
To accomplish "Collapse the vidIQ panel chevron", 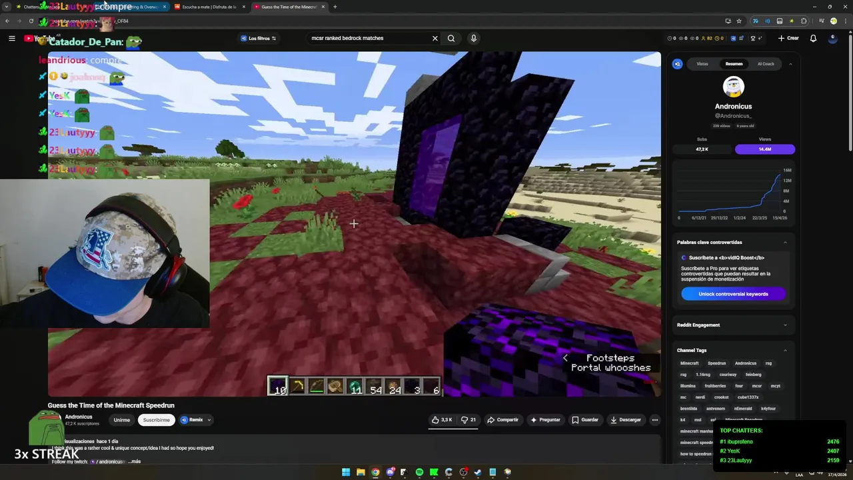I will (790, 64).
